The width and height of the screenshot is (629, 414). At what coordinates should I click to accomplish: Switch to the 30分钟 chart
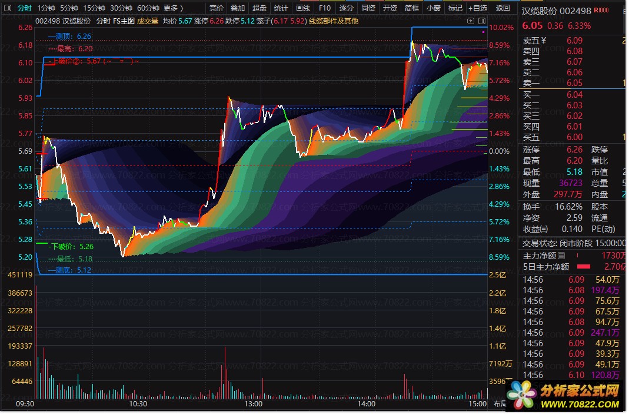[121, 8]
